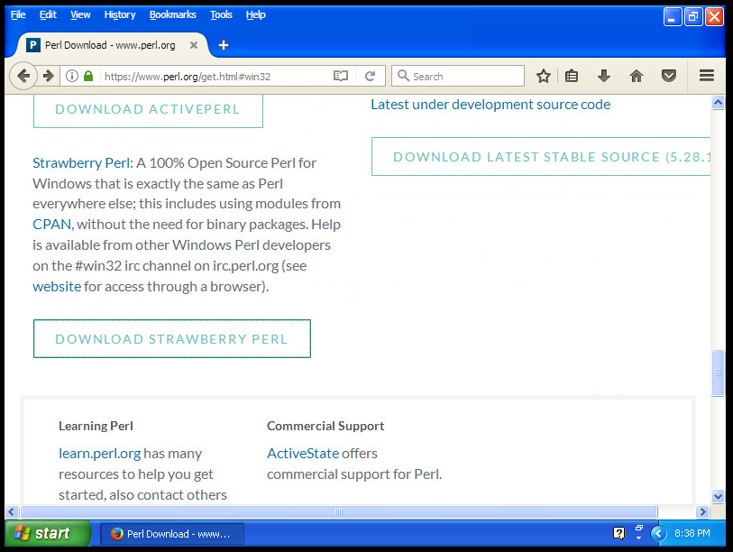Open the hamburger menu
The width and height of the screenshot is (733, 552).
(x=707, y=77)
